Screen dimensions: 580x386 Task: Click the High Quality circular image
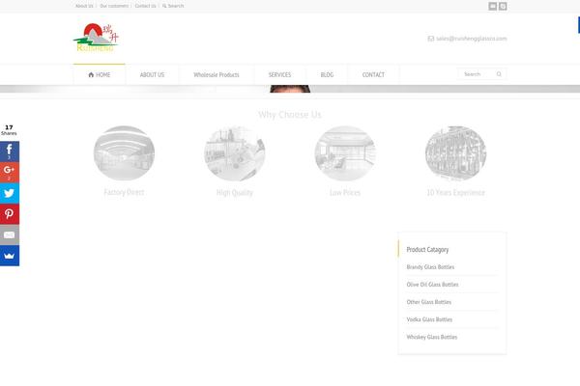coord(235,153)
